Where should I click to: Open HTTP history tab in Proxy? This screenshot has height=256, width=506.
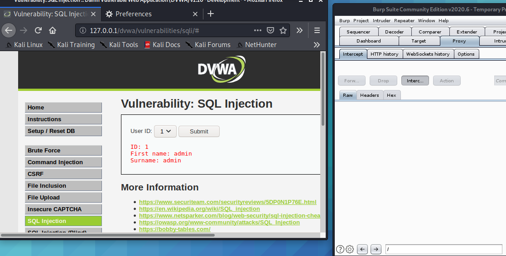[x=384, y=54]
